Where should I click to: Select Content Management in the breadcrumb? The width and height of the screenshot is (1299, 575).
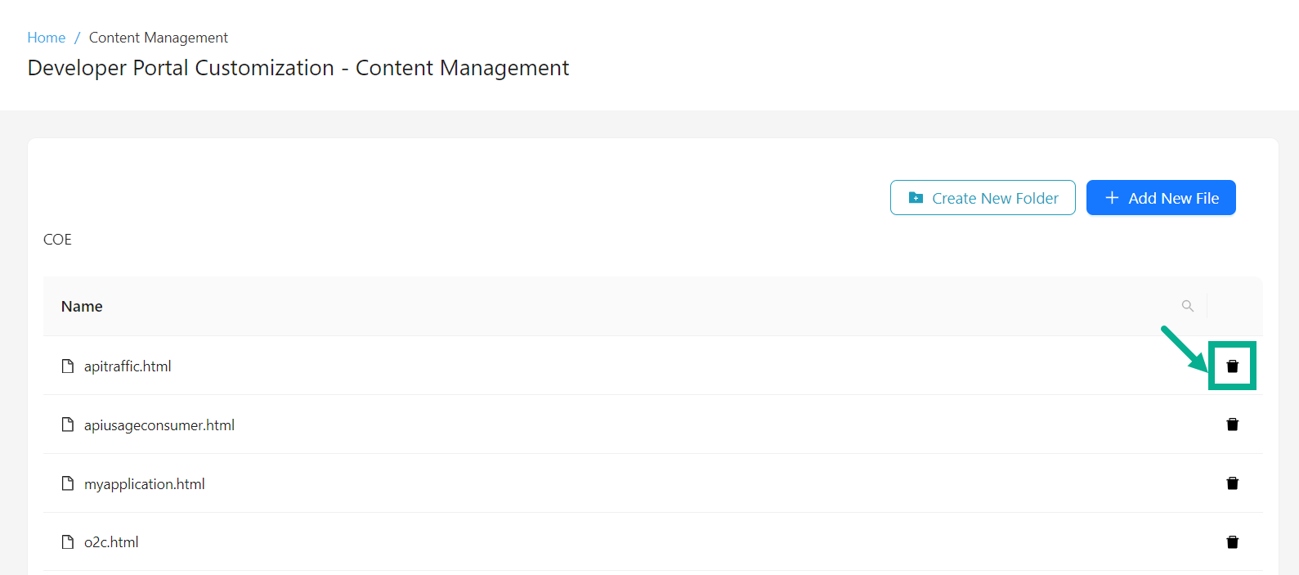(158, 37)
